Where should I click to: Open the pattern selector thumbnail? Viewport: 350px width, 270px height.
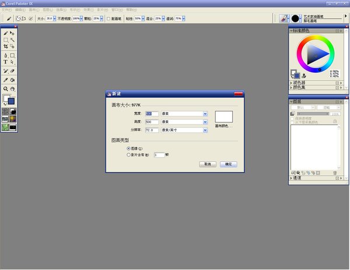5,119
